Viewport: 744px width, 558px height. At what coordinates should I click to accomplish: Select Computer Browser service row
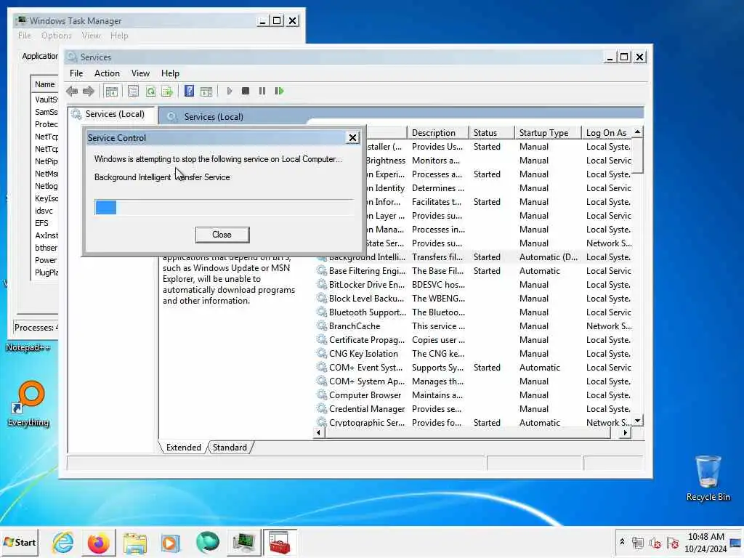[474, 395]
